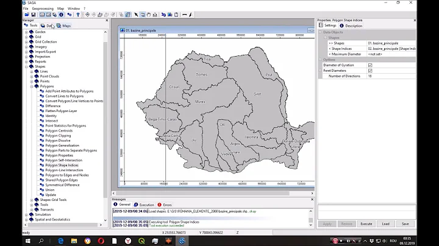Expand the Shapes-Grid Tools node
The image size is (439, 246).
(x=32, y=200)
